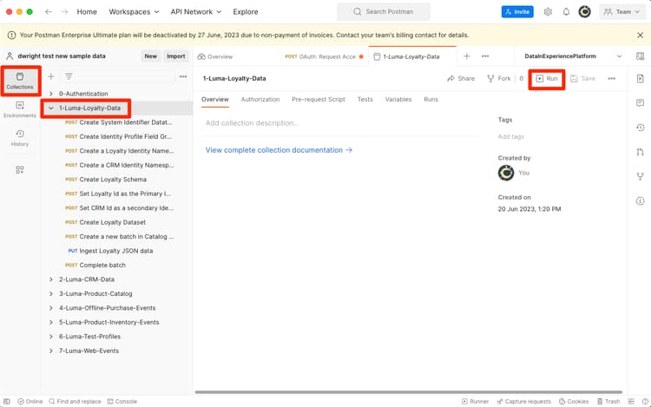
Task: Go back with the left arrow
Action: click(49, 11)
